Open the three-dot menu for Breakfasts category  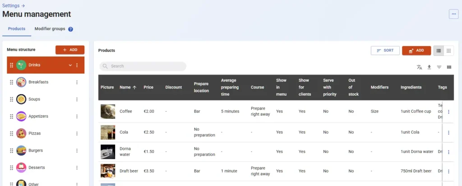coord(77,82)
